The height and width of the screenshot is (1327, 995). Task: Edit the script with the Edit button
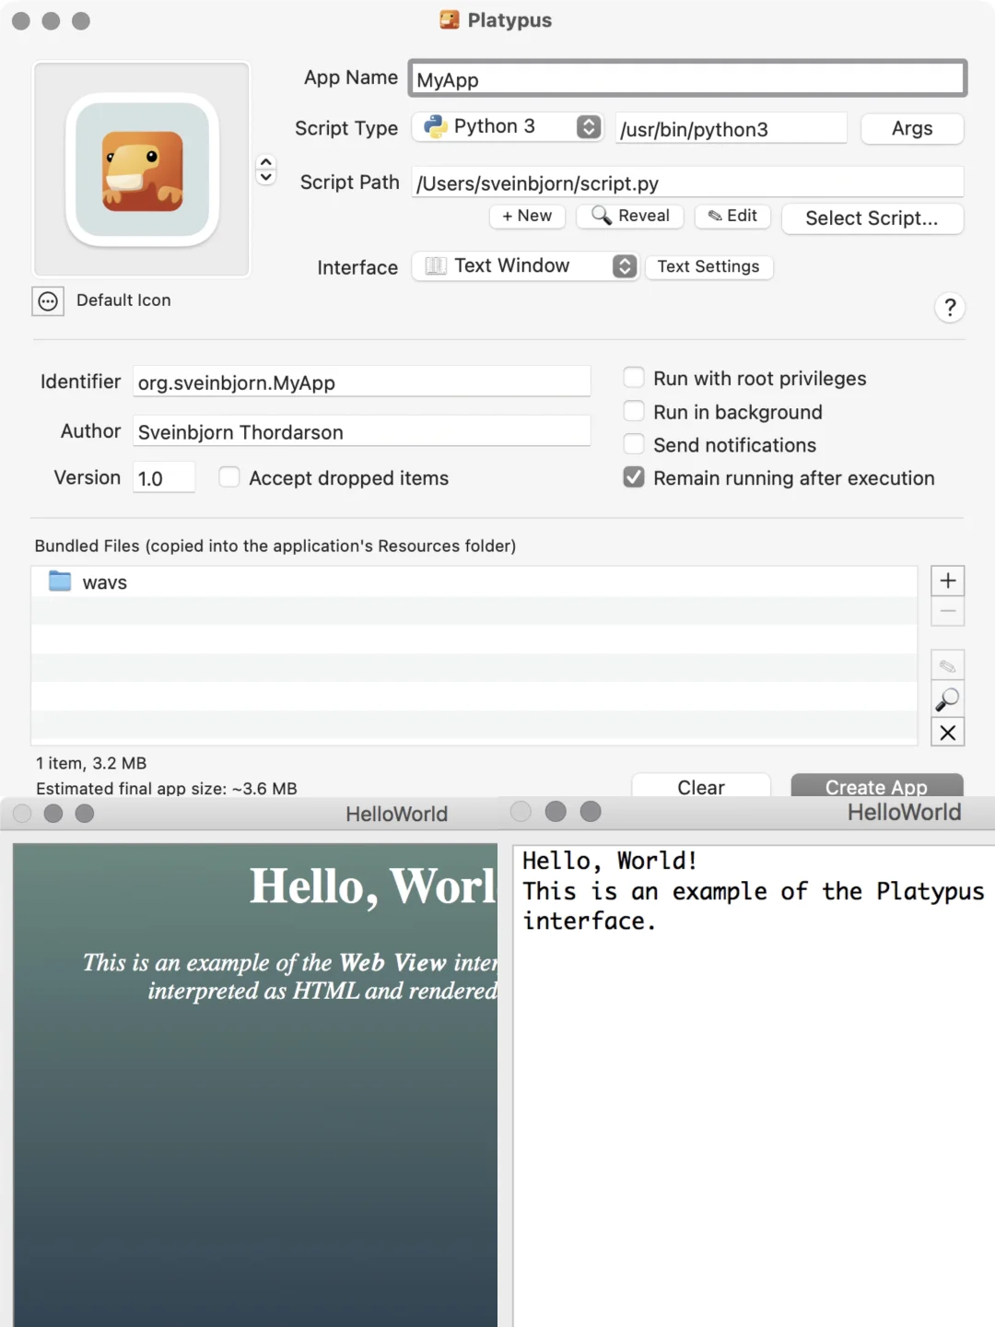tap(732, 216)
